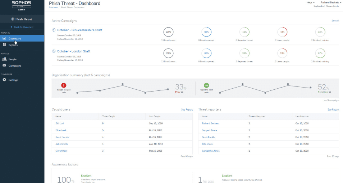Click info icon next to Excellent rating
Viewport: 343px width, 183px height.
(x=328, y=92)
